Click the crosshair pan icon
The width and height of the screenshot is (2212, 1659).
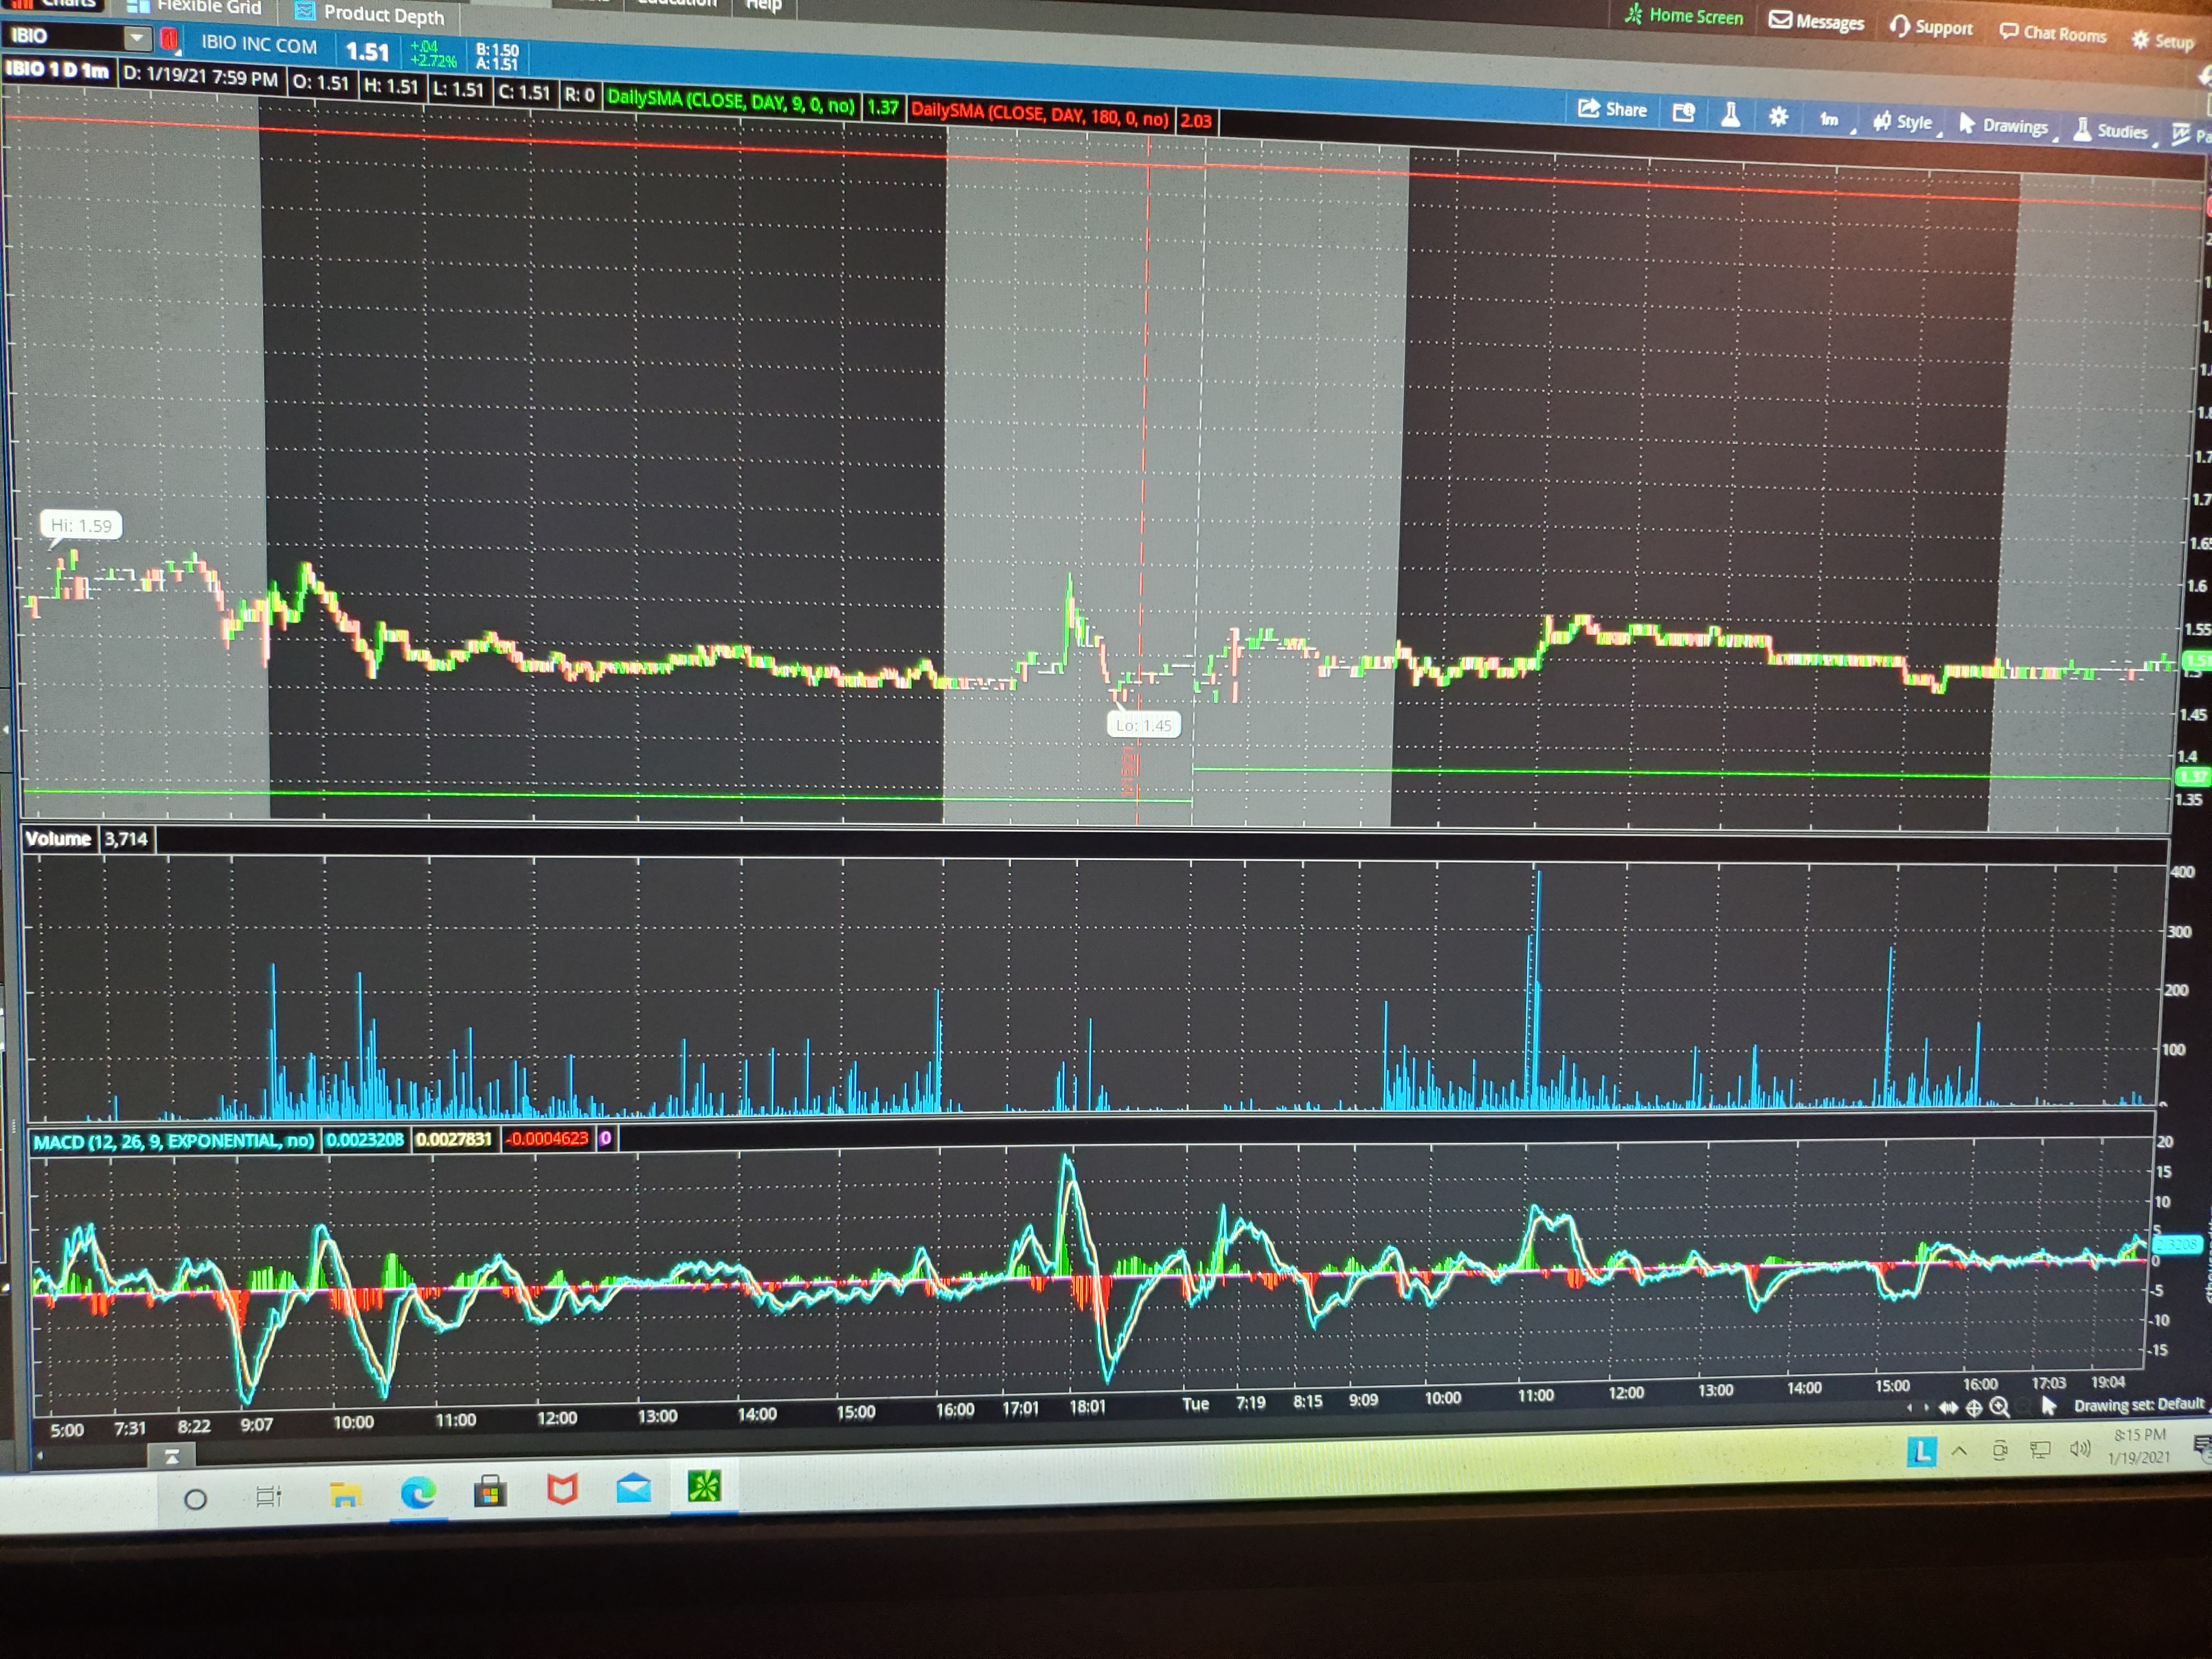pyautogui.click(x=1974, y=1408)
